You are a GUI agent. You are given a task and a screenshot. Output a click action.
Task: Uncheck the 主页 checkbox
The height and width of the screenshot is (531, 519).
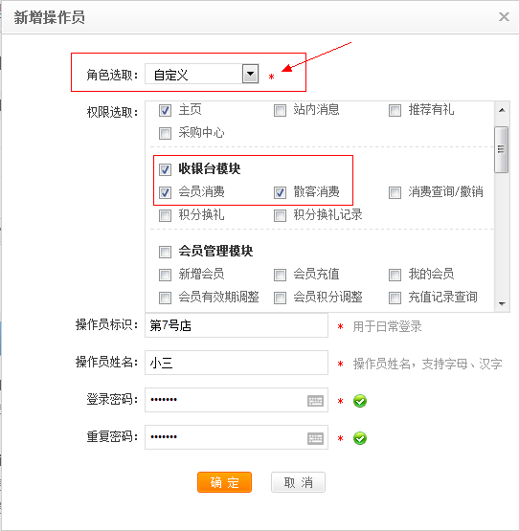165,110
